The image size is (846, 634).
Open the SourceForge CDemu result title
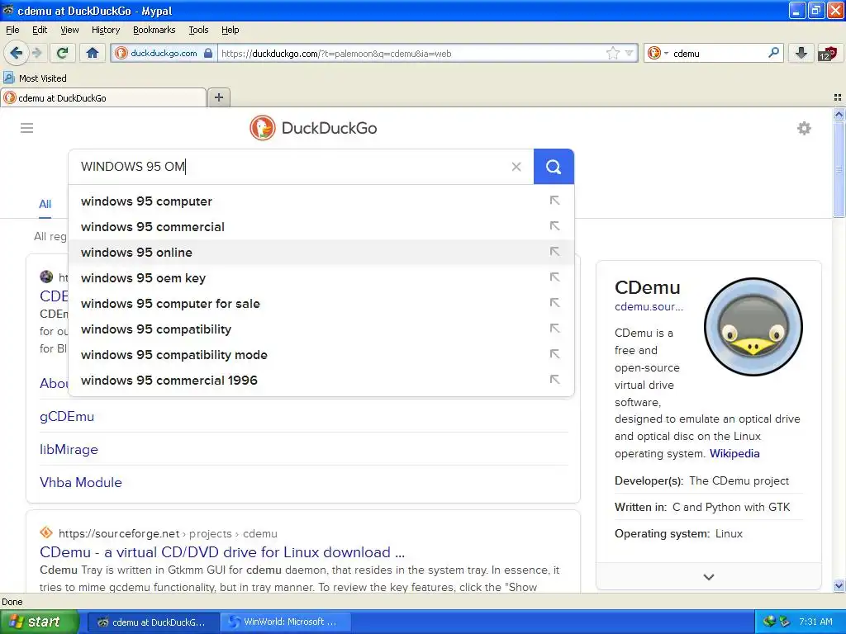pos(222,552)
